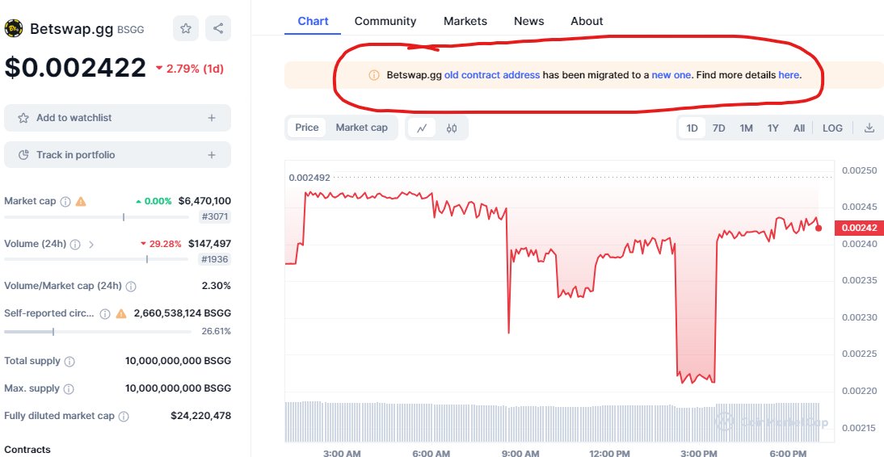Screen dimensions: 884x457
Task: Click the circulating supply 26.61% progress bar
Action: pos(98,331)
